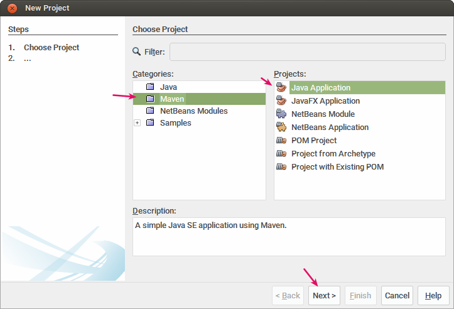Close the New Project dialog
This screenshot has width=454, height=309.
tap(12, 8)
